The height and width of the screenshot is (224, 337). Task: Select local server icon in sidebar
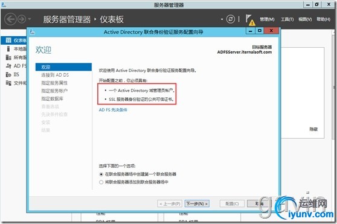[8, 49]
